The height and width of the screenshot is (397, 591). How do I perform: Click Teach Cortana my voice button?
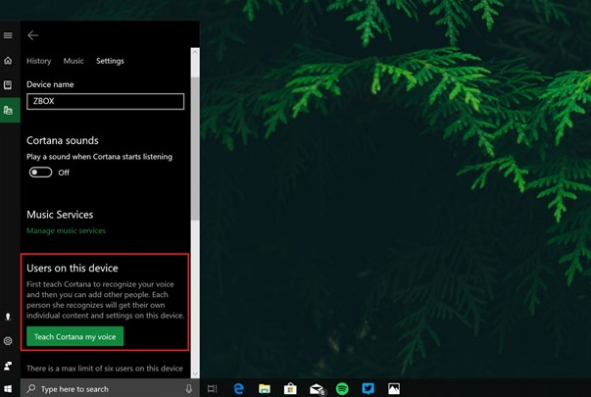74,336
